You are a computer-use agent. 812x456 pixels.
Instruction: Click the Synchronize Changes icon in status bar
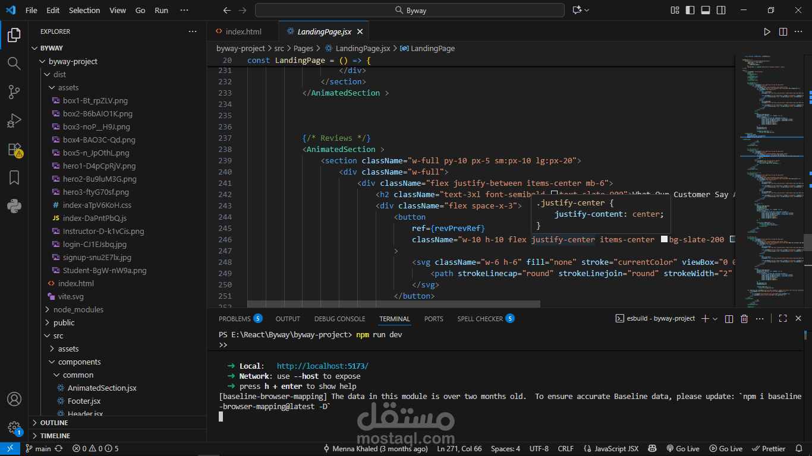pos(59,449)
